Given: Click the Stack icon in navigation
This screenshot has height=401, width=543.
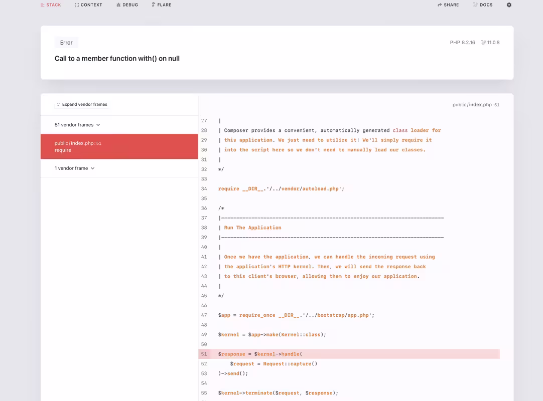Looking at the screenshot, I should (43, 5).
